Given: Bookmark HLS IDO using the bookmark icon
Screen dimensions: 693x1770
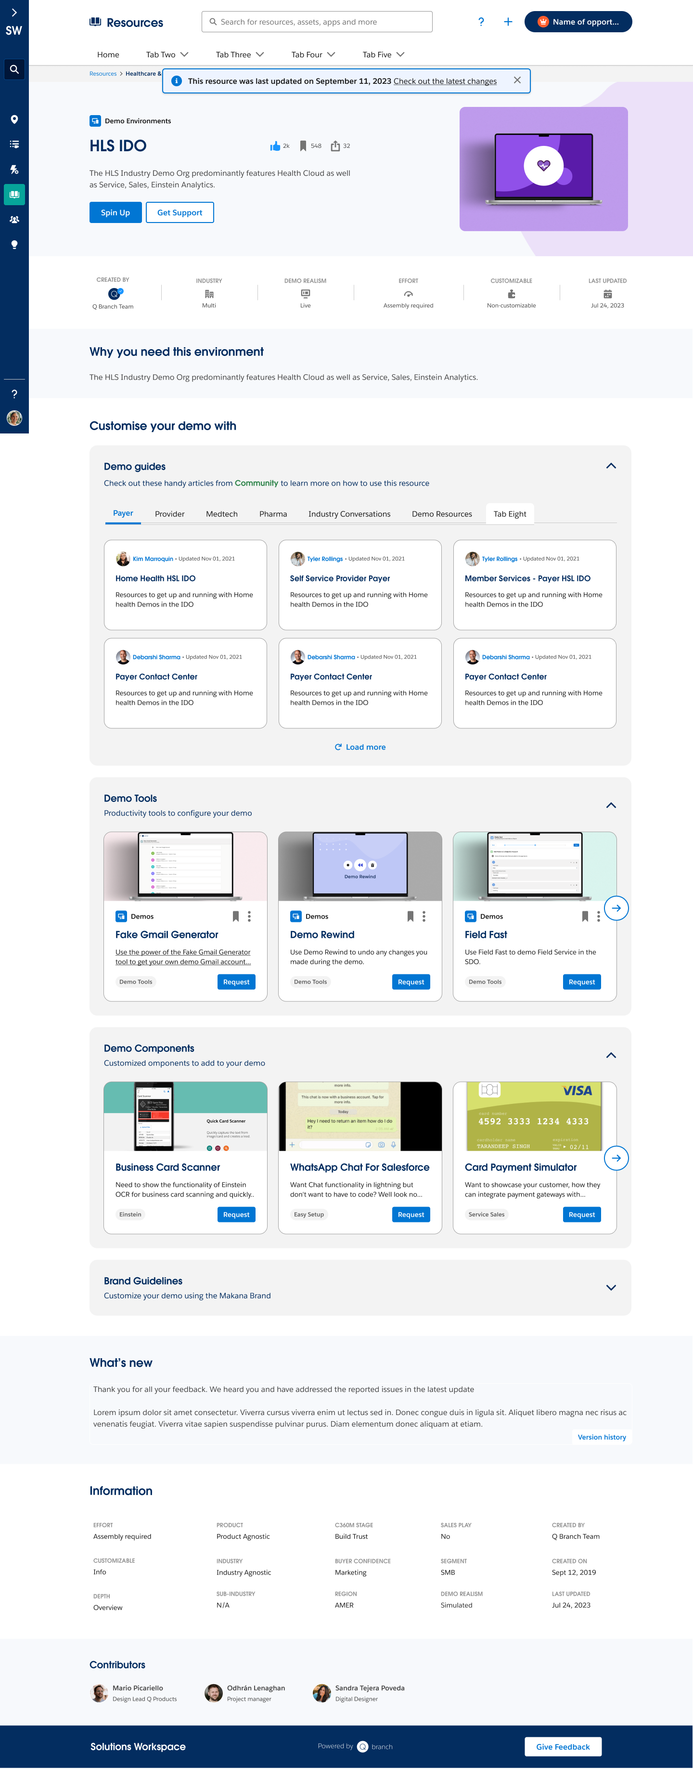Looking at the screenshot, I should pyautogui.click(x=303, y=145).
